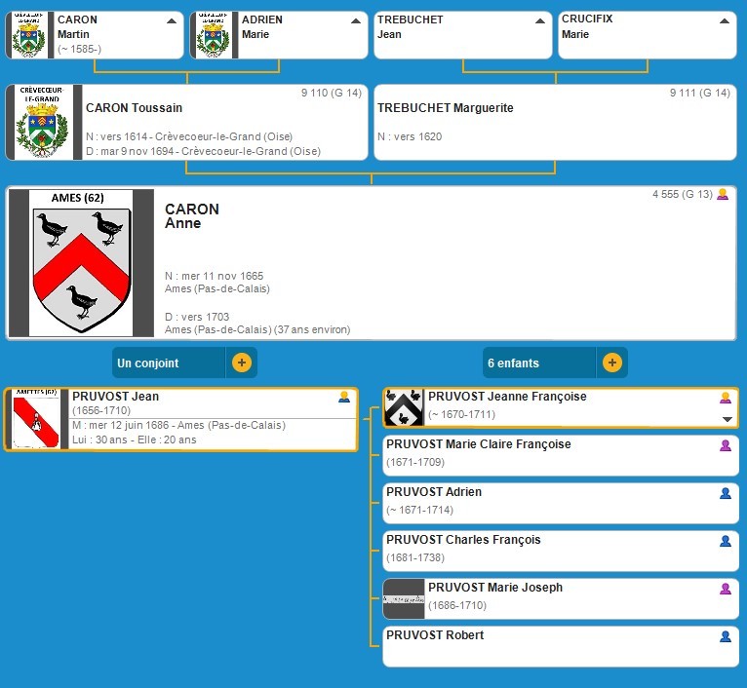Viewport: 747px width, 688px height.
Task: Click the female icon beside PRUVOST Marie Claire Françoise
Action: [x=725, y=445]
